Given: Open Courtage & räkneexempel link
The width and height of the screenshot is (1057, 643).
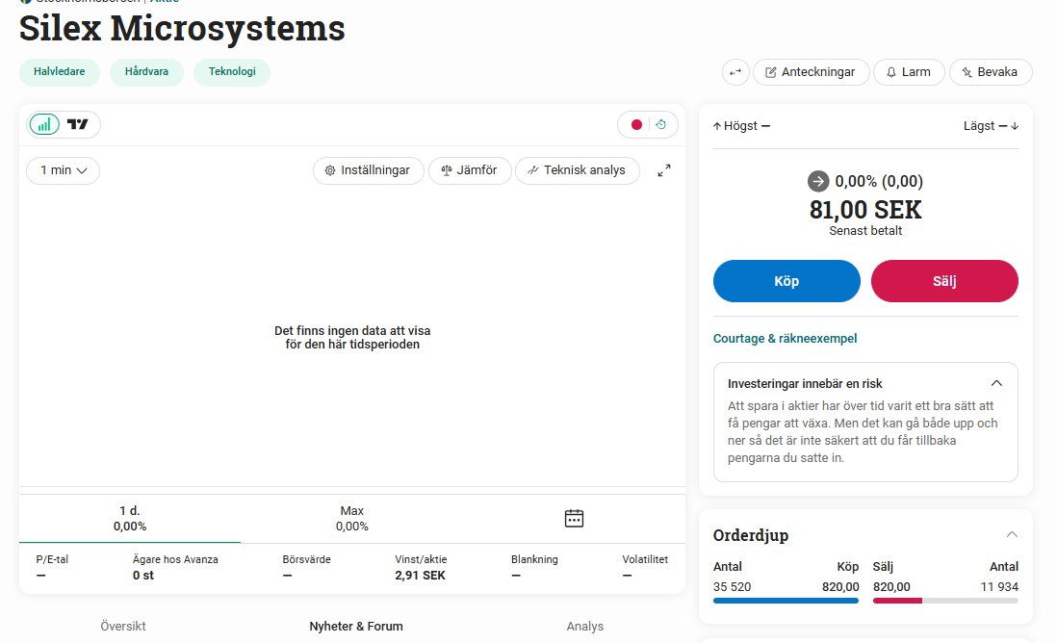Looking at the screenshot, I should (785, 339).
